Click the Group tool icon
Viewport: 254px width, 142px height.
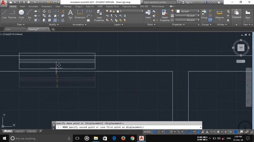(x=204, y=14)
